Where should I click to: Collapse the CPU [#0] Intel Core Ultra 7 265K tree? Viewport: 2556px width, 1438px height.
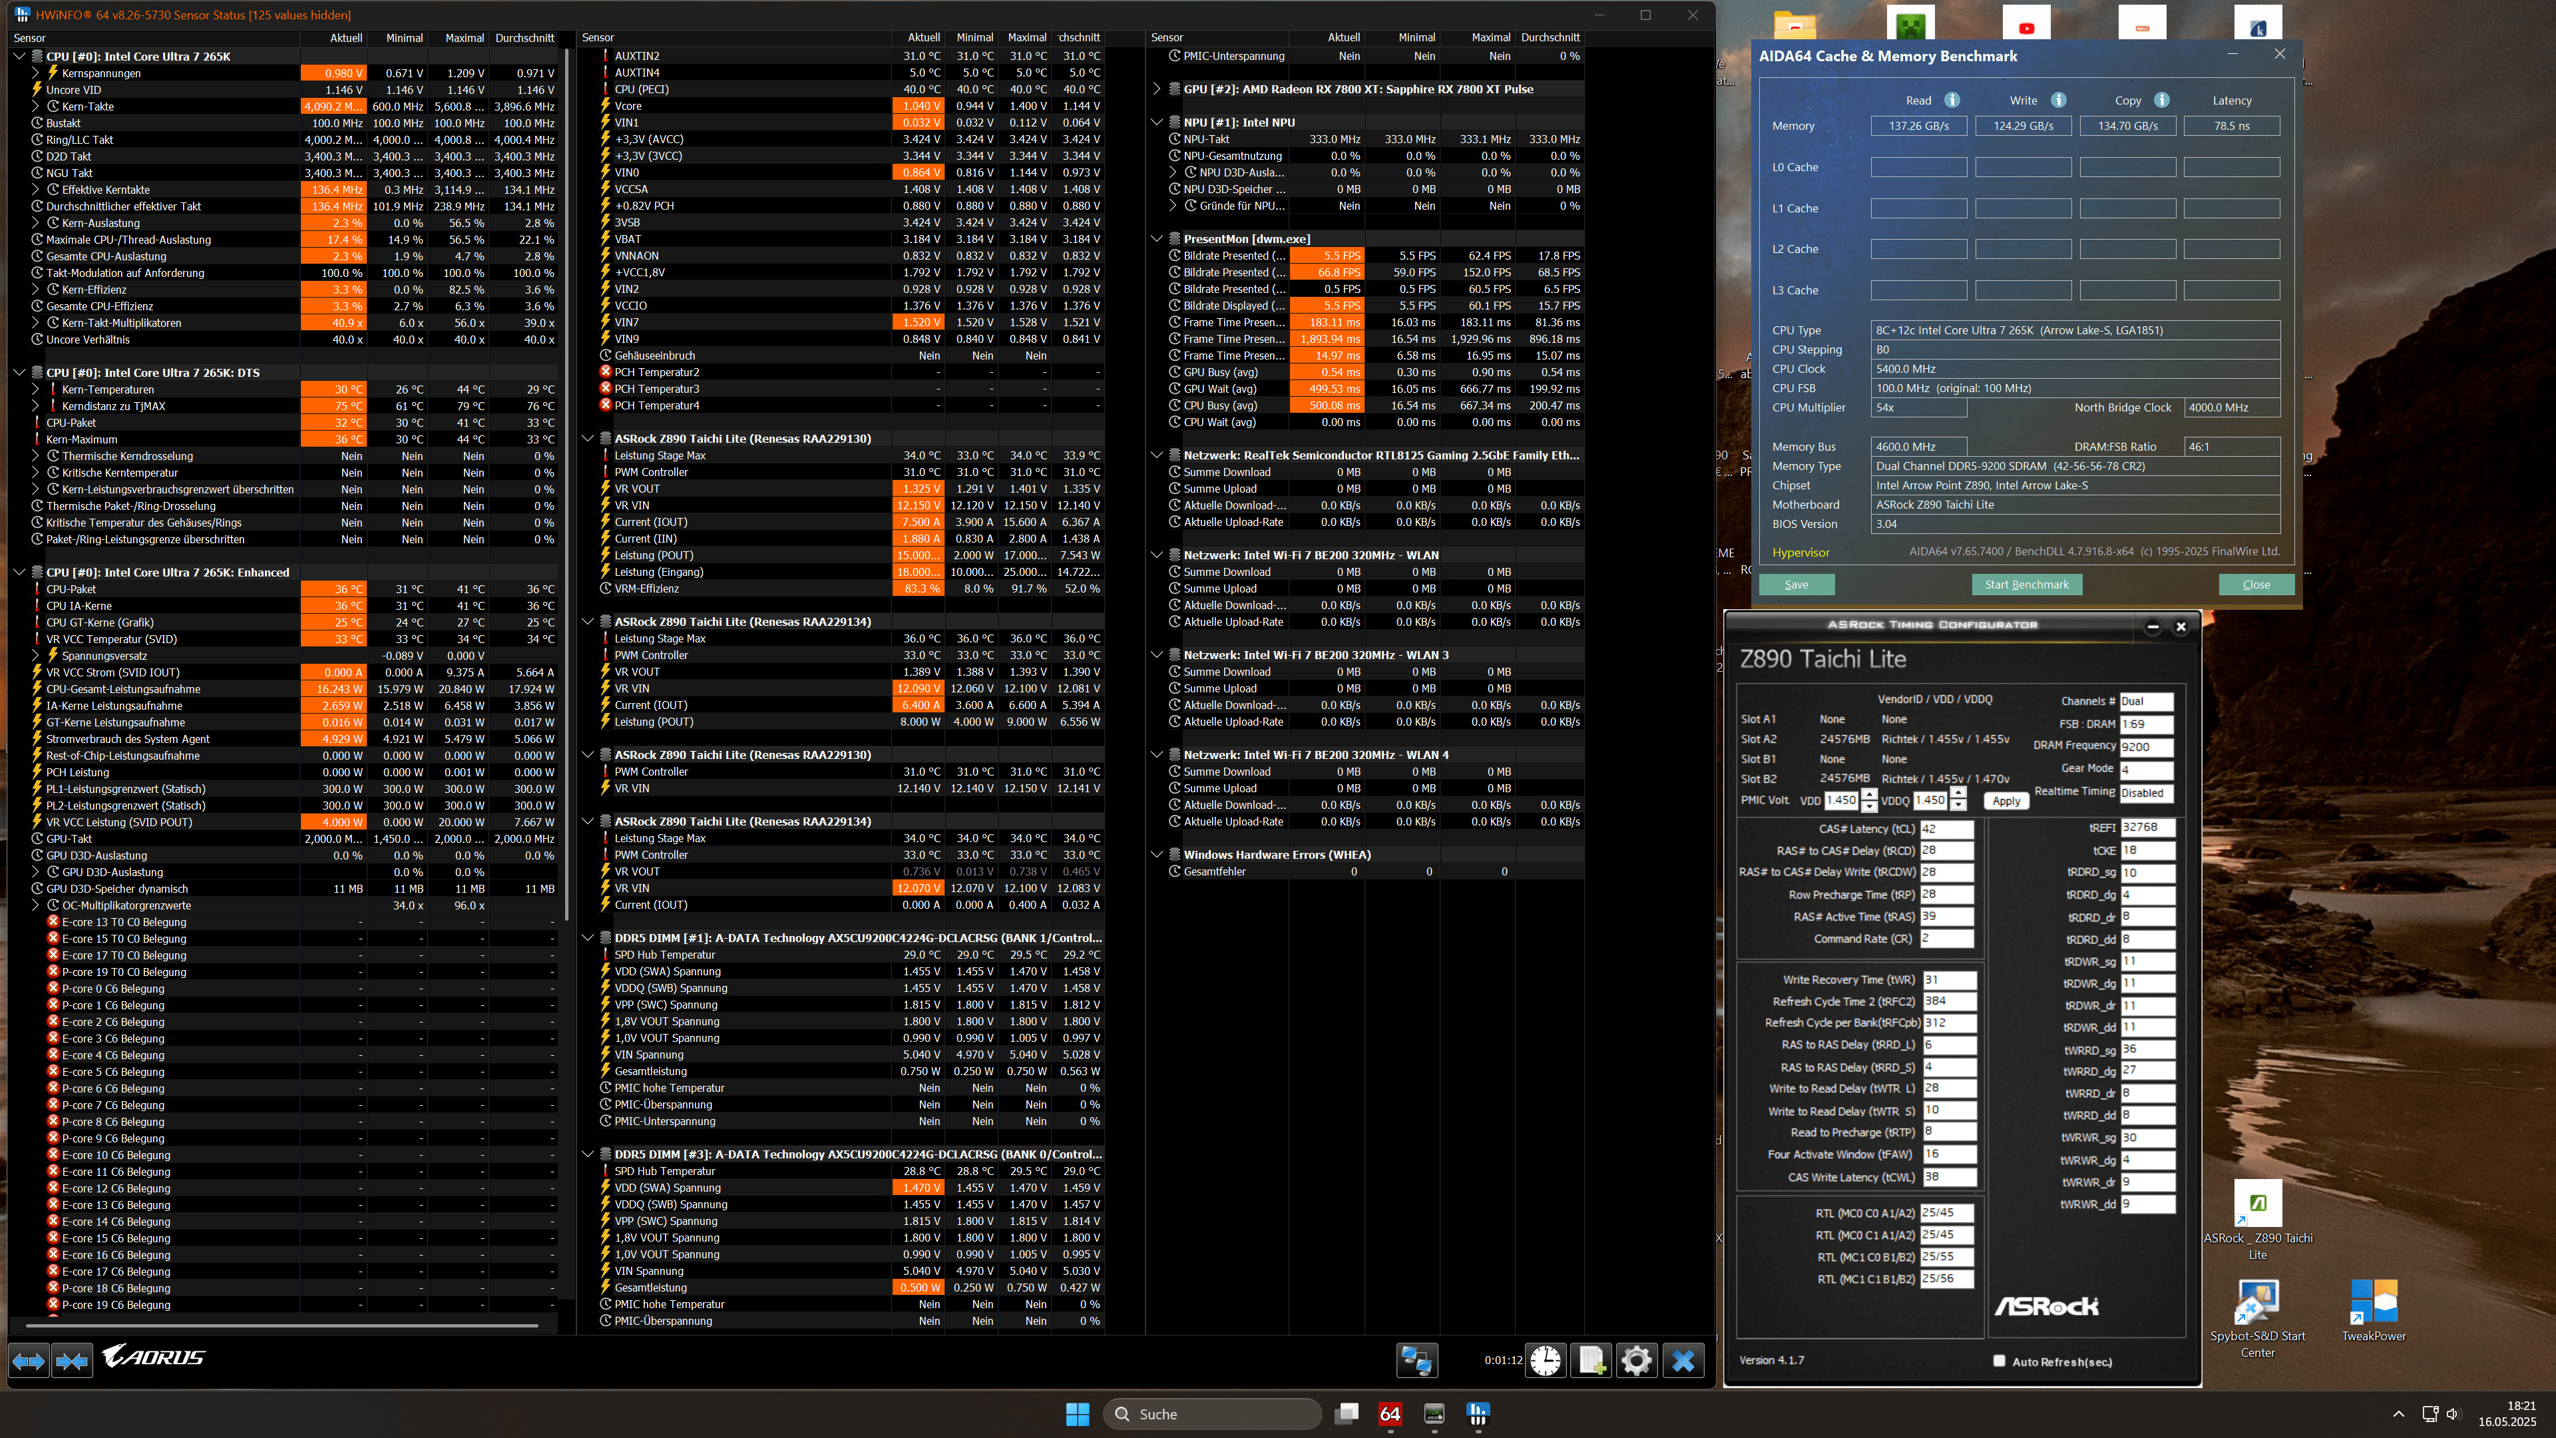19,57
